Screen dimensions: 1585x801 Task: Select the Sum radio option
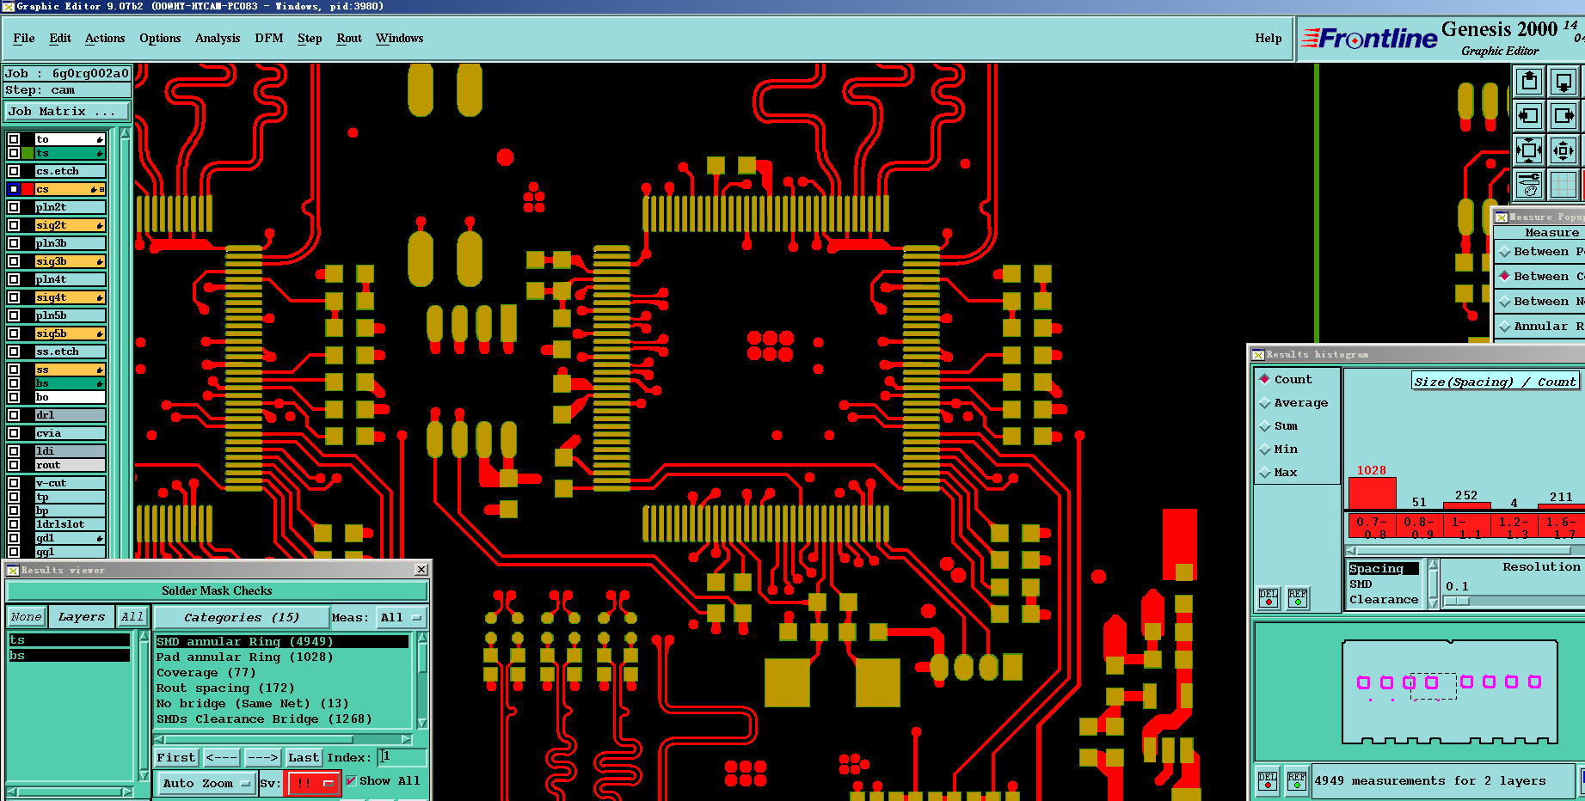pyautogui.click(x=1265, y=425)
